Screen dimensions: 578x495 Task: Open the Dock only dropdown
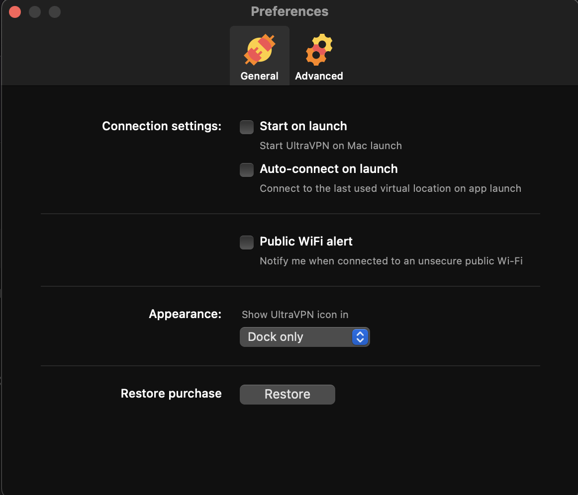[305, 336]
